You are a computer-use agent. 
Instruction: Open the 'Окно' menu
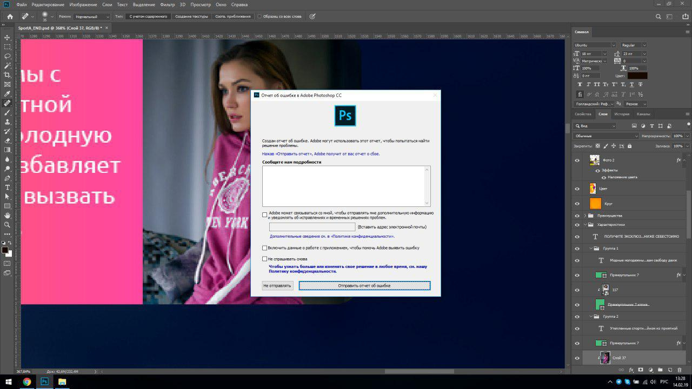coord(221,4)
